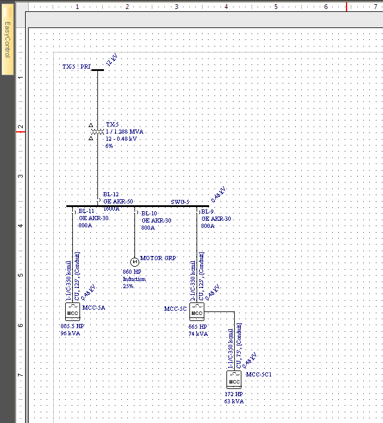Click the red marker on the vertical ruler

coord(20,131)
